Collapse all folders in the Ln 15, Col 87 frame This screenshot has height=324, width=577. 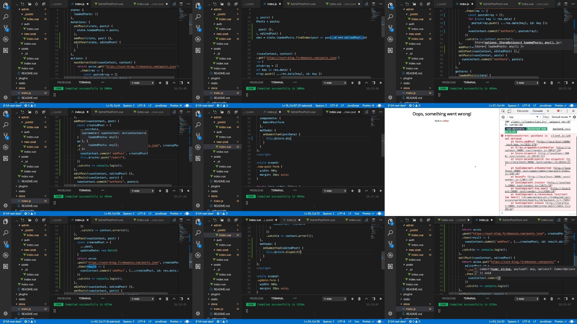[x=236, y=4]
